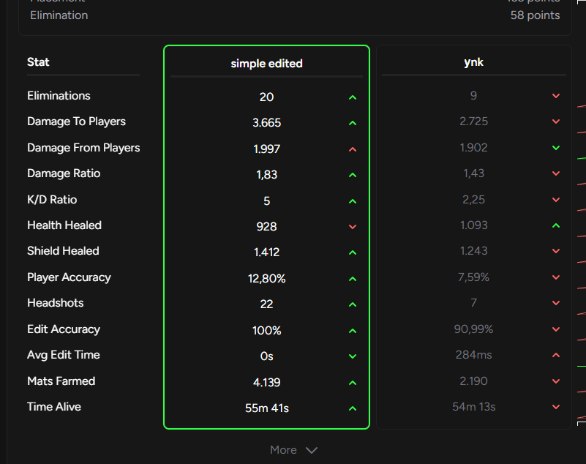Click the '22' headshots value
The height and width of the screenshot is (464, 586).
coord(266,304)
